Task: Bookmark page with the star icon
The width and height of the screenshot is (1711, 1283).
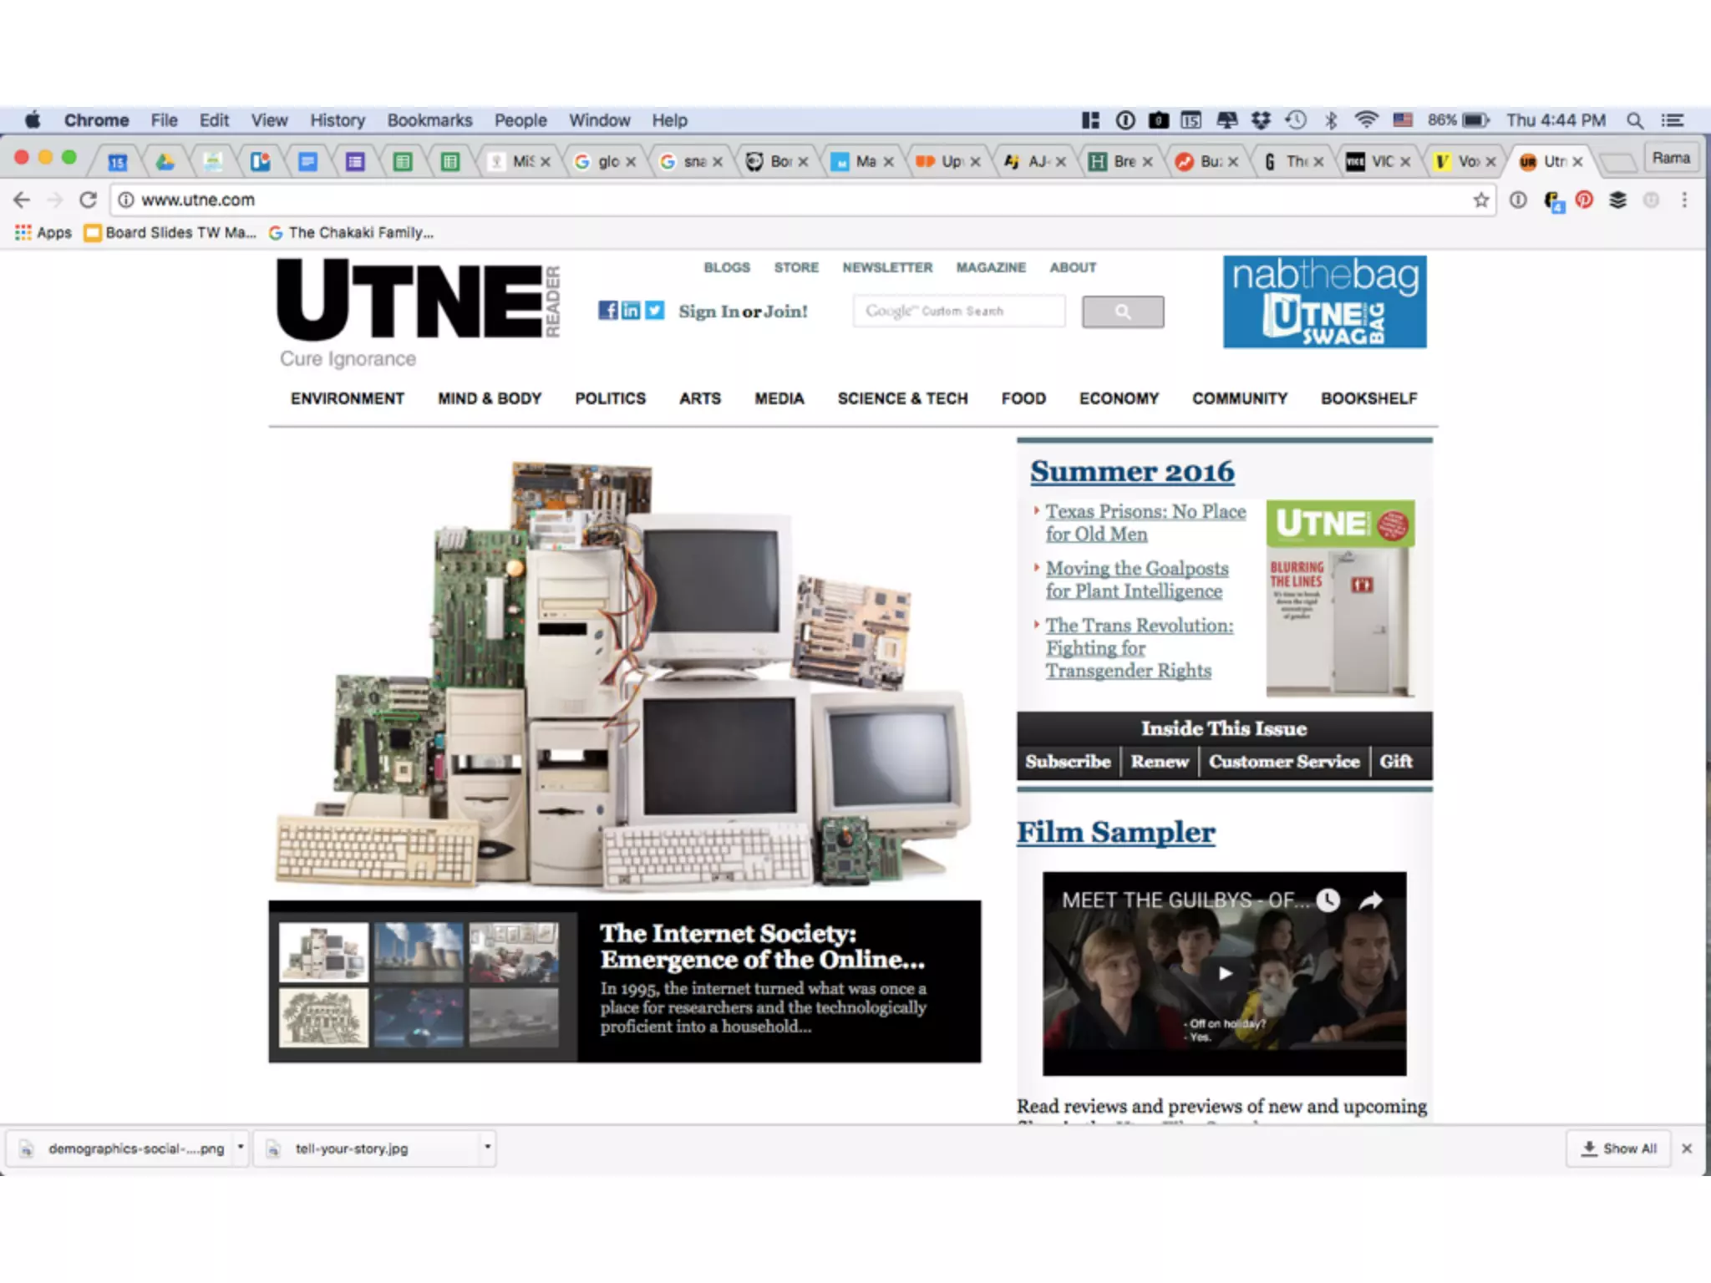Action: point(1480,200)
